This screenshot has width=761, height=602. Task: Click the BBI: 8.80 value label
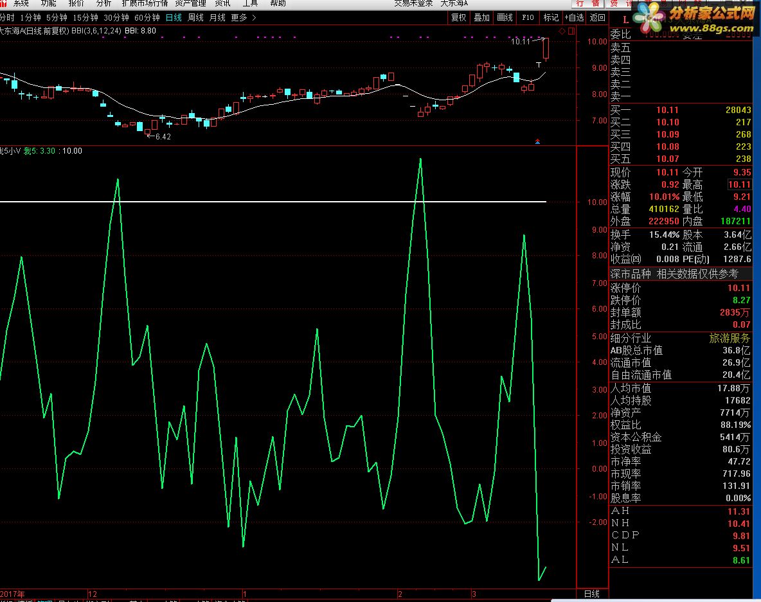[x=141, y=31]
